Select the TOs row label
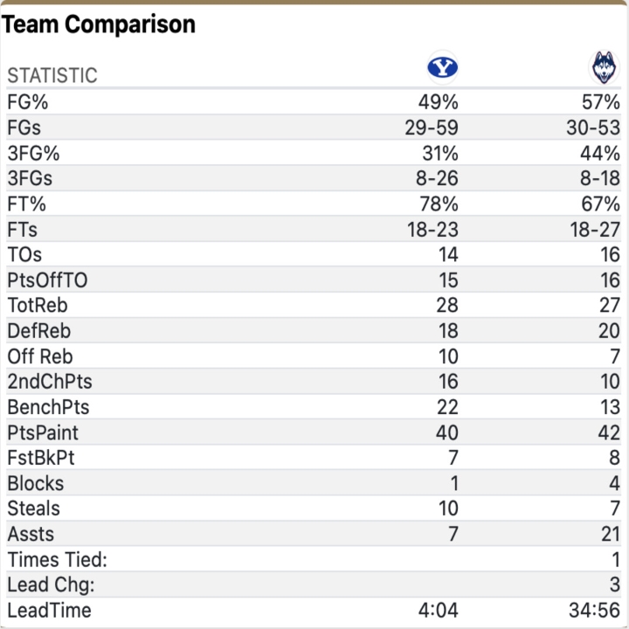 coord(24,255)
